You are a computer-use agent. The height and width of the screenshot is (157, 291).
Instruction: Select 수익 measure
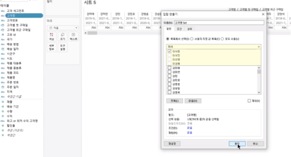coord(10,116)
